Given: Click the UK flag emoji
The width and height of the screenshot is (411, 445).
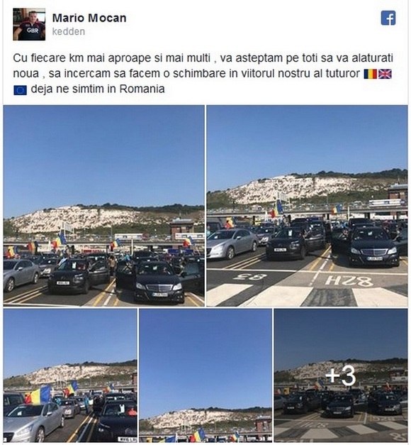Looking at the screenshot, I should point(385,74).
